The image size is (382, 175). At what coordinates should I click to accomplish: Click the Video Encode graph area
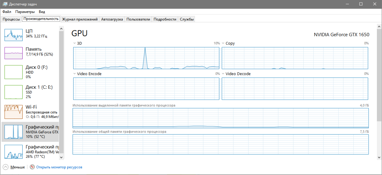click(x=146, y=89)
